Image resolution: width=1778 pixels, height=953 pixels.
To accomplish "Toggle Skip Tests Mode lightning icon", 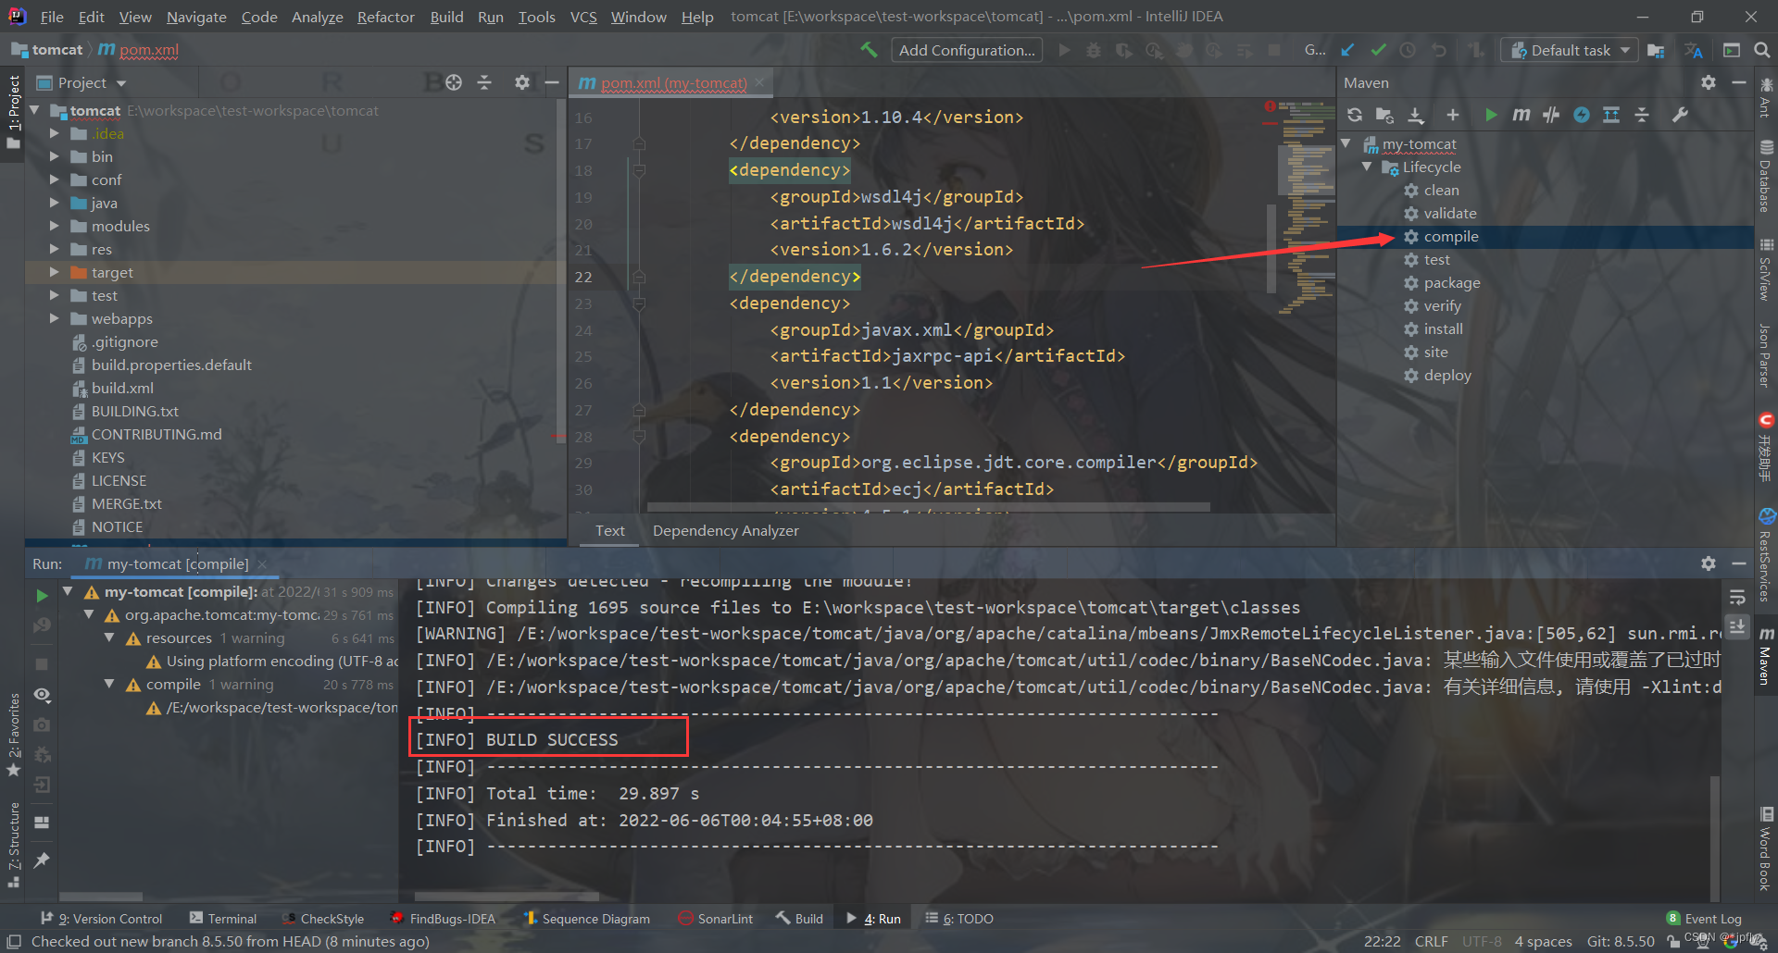I will pos(1582,115).
